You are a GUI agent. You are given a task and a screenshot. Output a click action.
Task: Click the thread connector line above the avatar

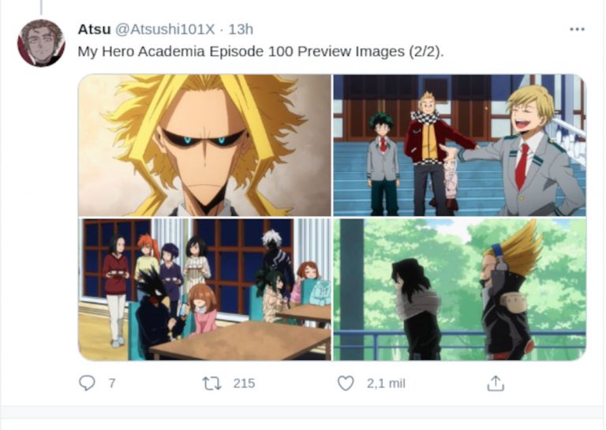41,7
